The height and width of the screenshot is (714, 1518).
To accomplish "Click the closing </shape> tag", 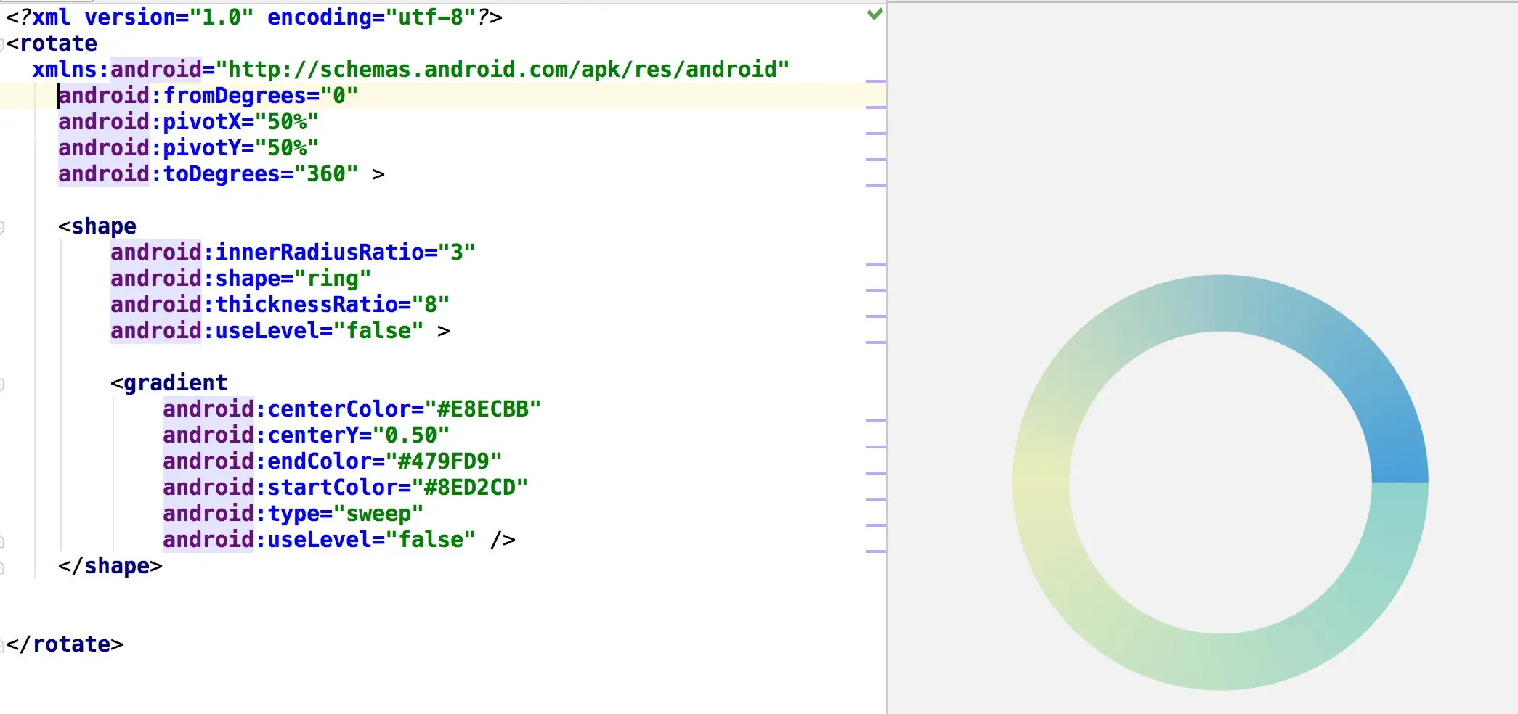I will pos(110,566).
